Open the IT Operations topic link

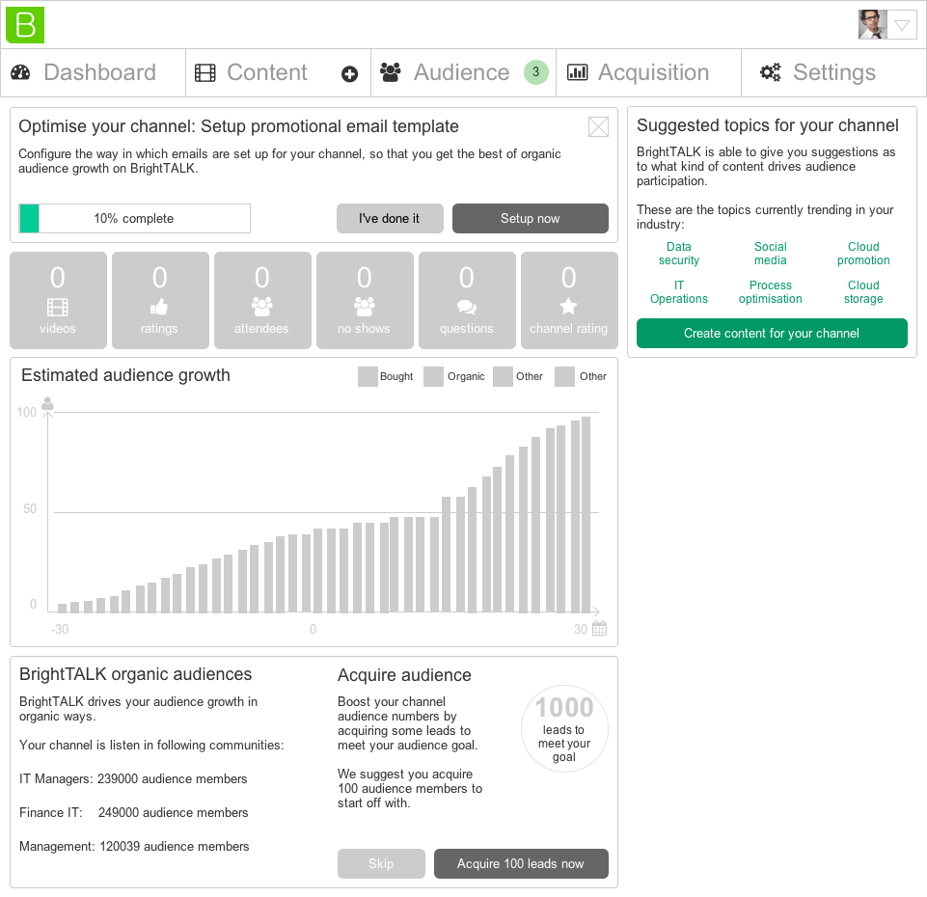point(679,292)
